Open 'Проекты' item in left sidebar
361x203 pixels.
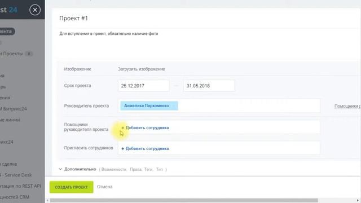[x=11, y=54]
